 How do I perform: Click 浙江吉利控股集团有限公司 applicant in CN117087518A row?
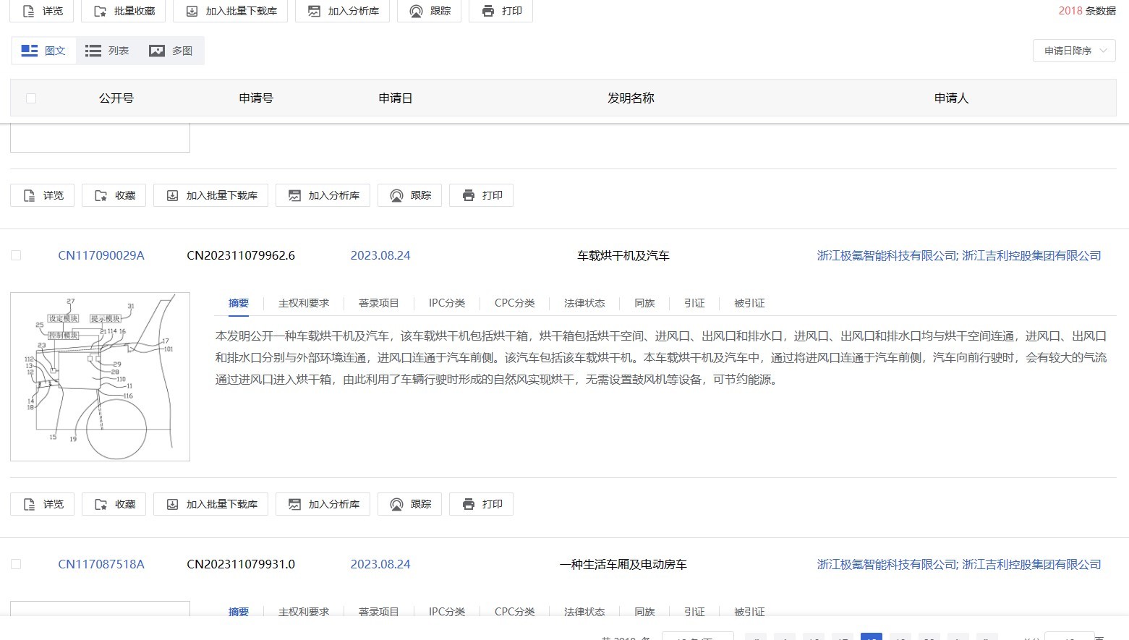1031,564
